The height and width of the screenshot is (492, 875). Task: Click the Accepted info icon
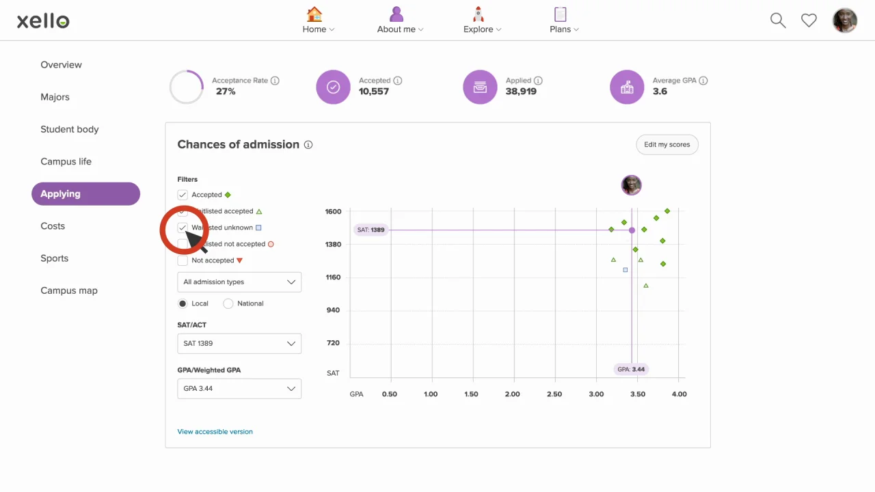click(398, 81)
